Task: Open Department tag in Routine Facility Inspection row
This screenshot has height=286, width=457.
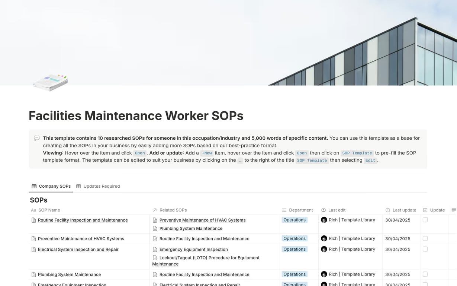Action: pyautogui.click(x=295, y=220)
